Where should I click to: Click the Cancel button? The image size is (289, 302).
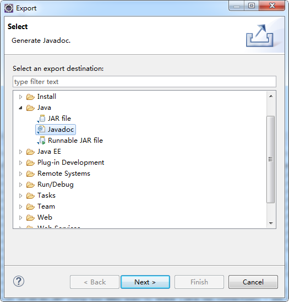point(253,282)
